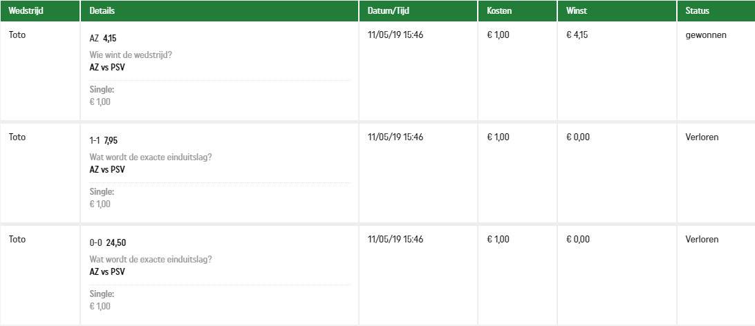This screenshot has width=755, height=326.
Task: Select the 1-1 7,95 exact score bet
Action: [x=104, y=140]
